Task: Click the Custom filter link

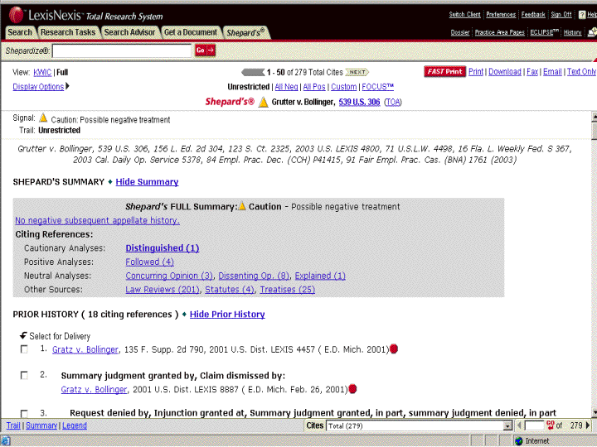Action: tap(344, 87)
